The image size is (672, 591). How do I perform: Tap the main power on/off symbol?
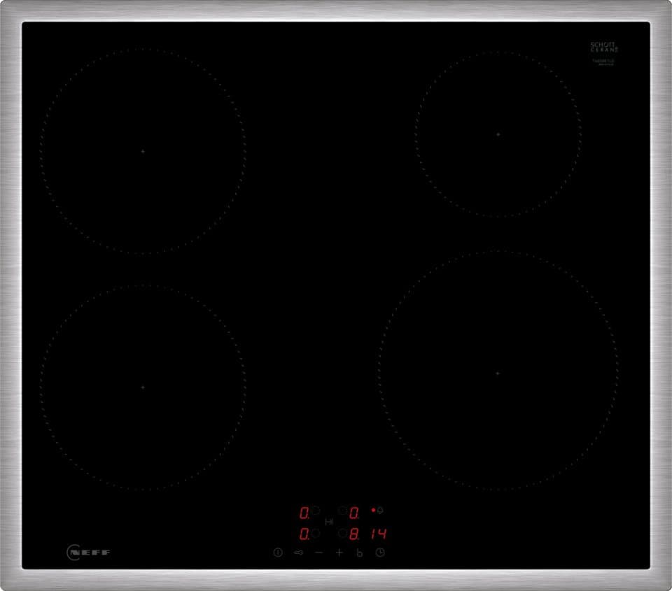click(x=278, y=553)
